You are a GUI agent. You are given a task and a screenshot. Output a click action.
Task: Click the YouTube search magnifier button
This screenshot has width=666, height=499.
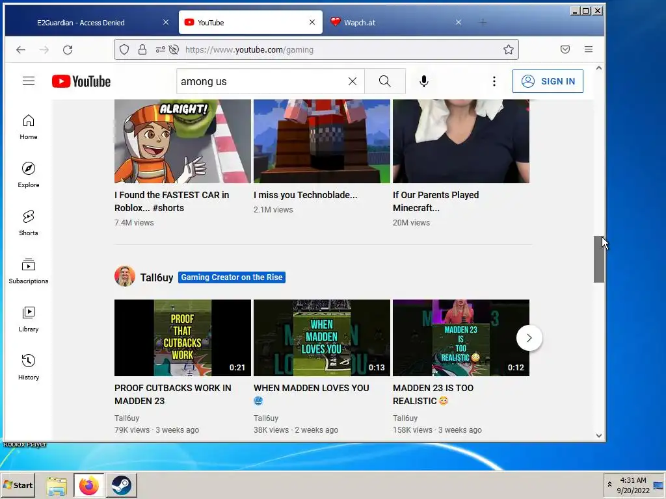[385, 81]
